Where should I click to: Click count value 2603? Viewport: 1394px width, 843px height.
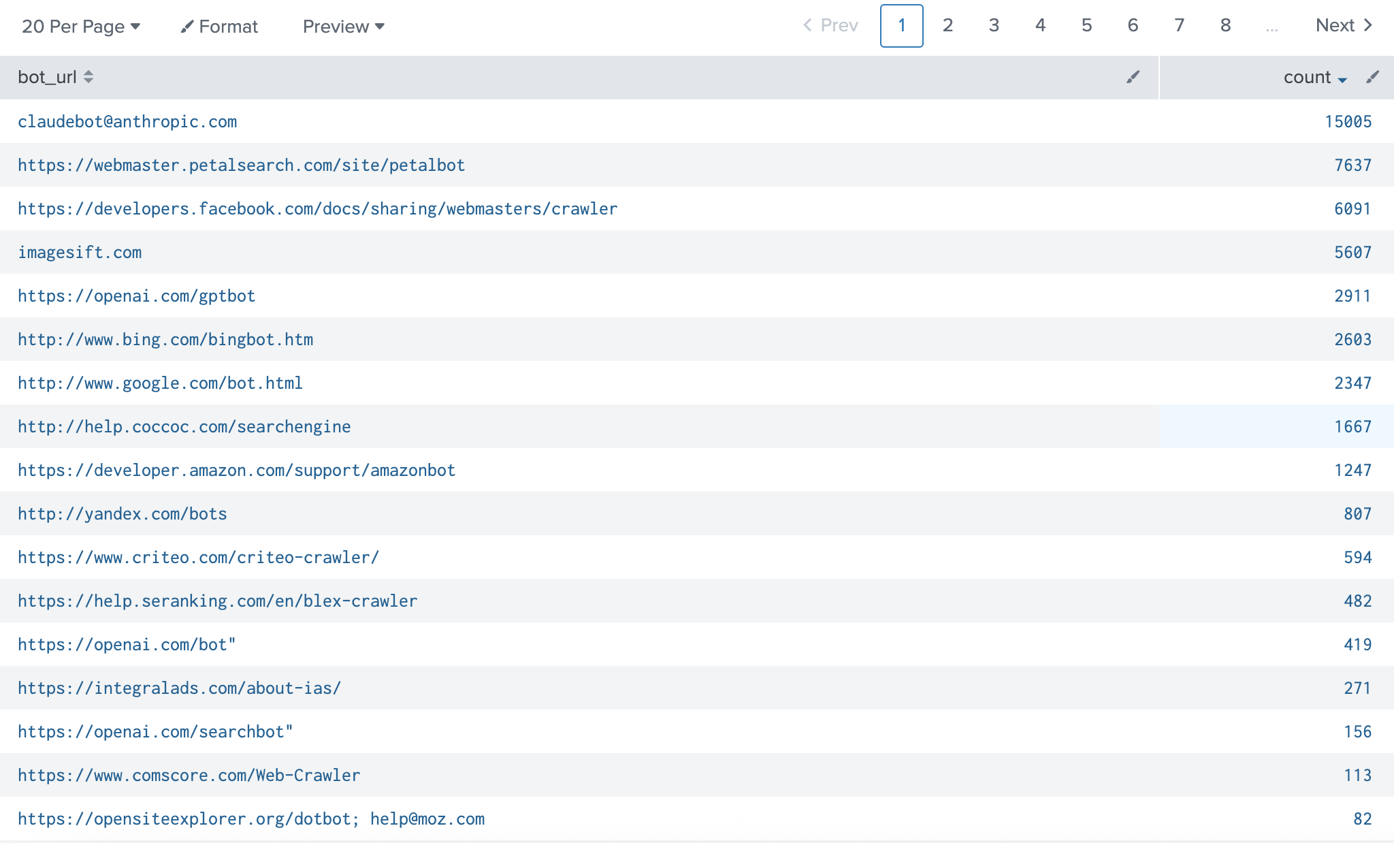[1352, 339]
